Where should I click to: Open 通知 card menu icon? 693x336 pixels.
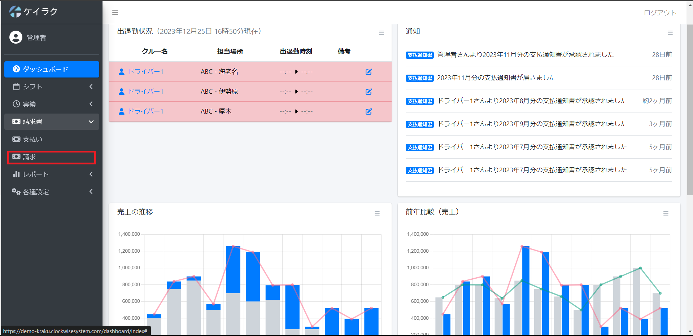[x=670, y=33]
